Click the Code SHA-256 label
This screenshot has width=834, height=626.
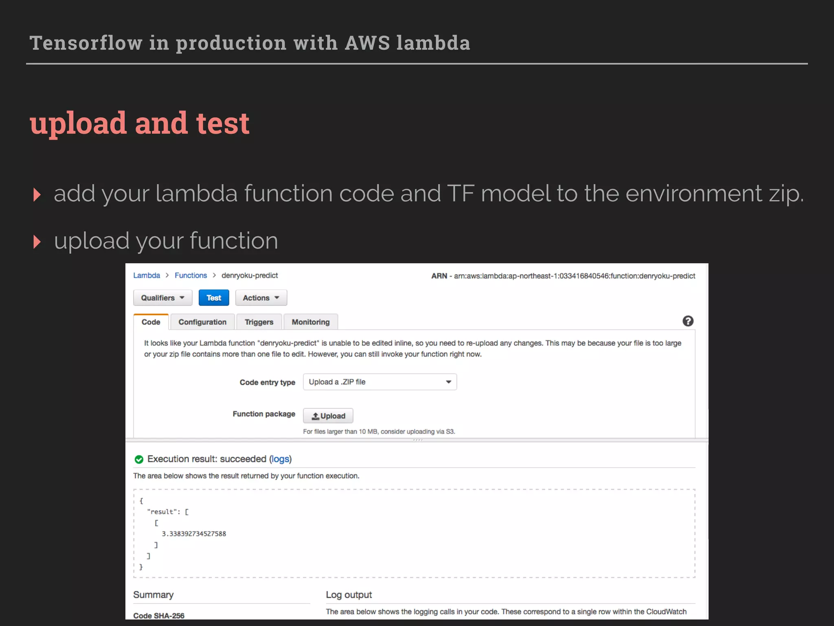pos(159,616)
